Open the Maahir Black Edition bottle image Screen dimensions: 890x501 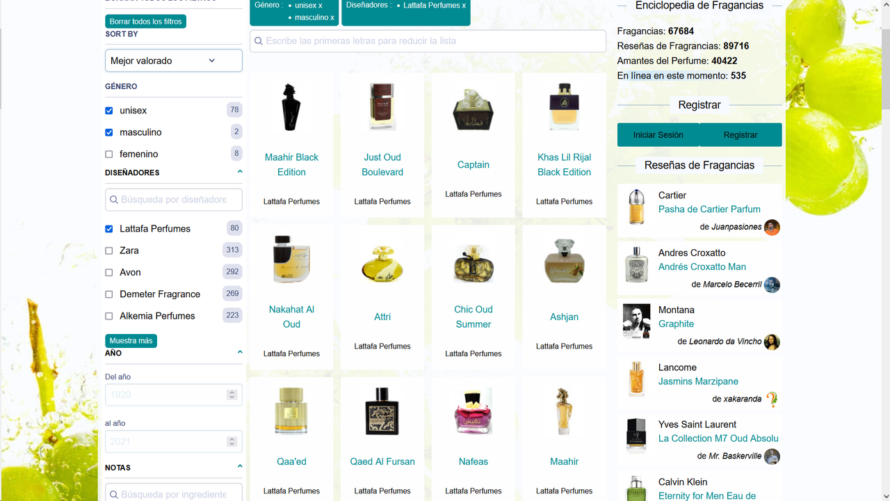pyautogui.click(x=291, y=107)
